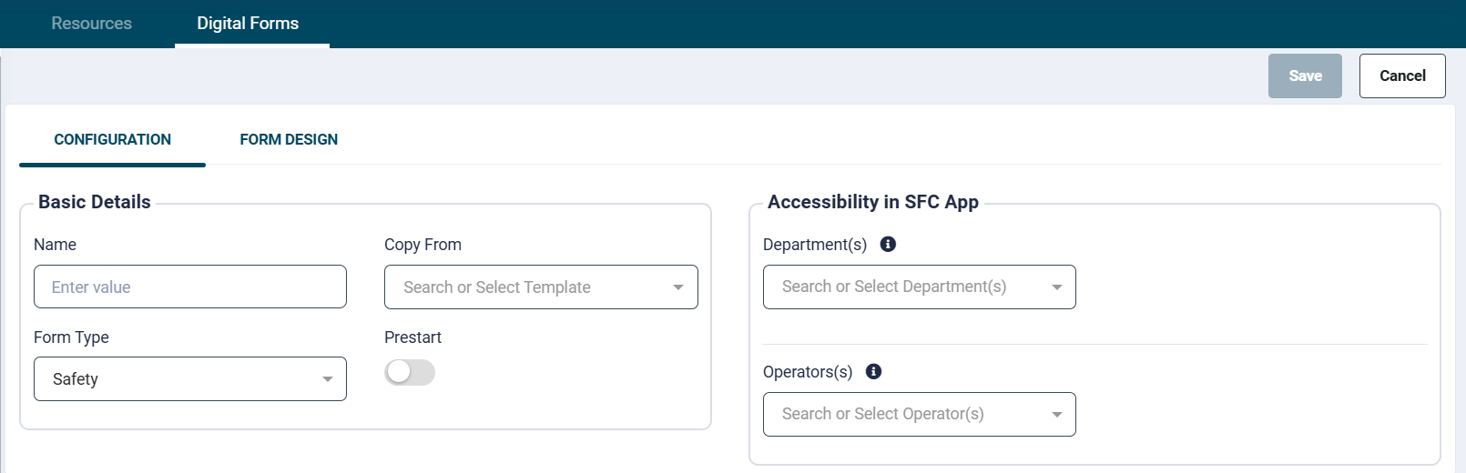The image size is (1466, 473).
Task: Click the Operators(s) label text
Action: pyautogui.click(x=808, y=372)
